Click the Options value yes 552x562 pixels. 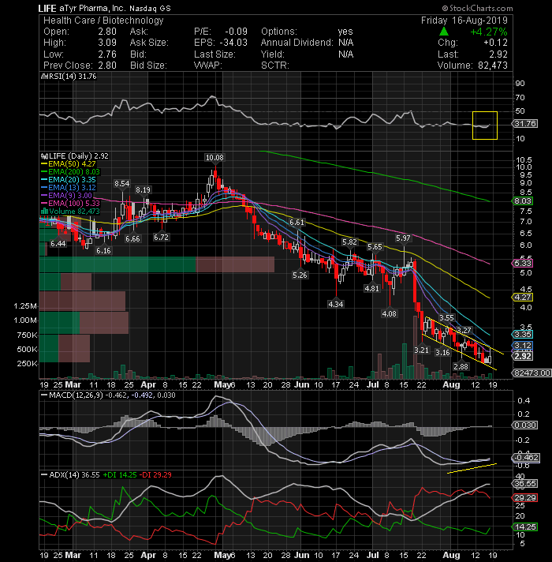pos(345,32)
